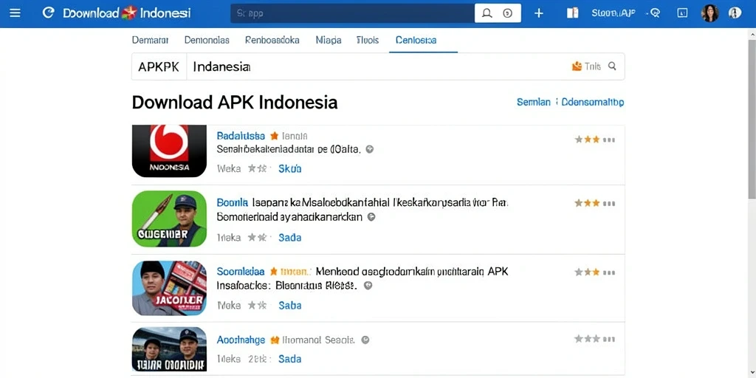Click the Saba link in Soomleiaa row
The width and height of the screenshot is (756, 378).
click(290, 305)
